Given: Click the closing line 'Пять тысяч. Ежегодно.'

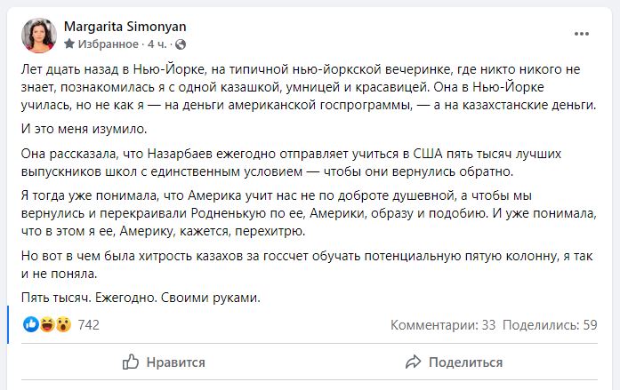Looking at the screenshot, I should 140,298.
